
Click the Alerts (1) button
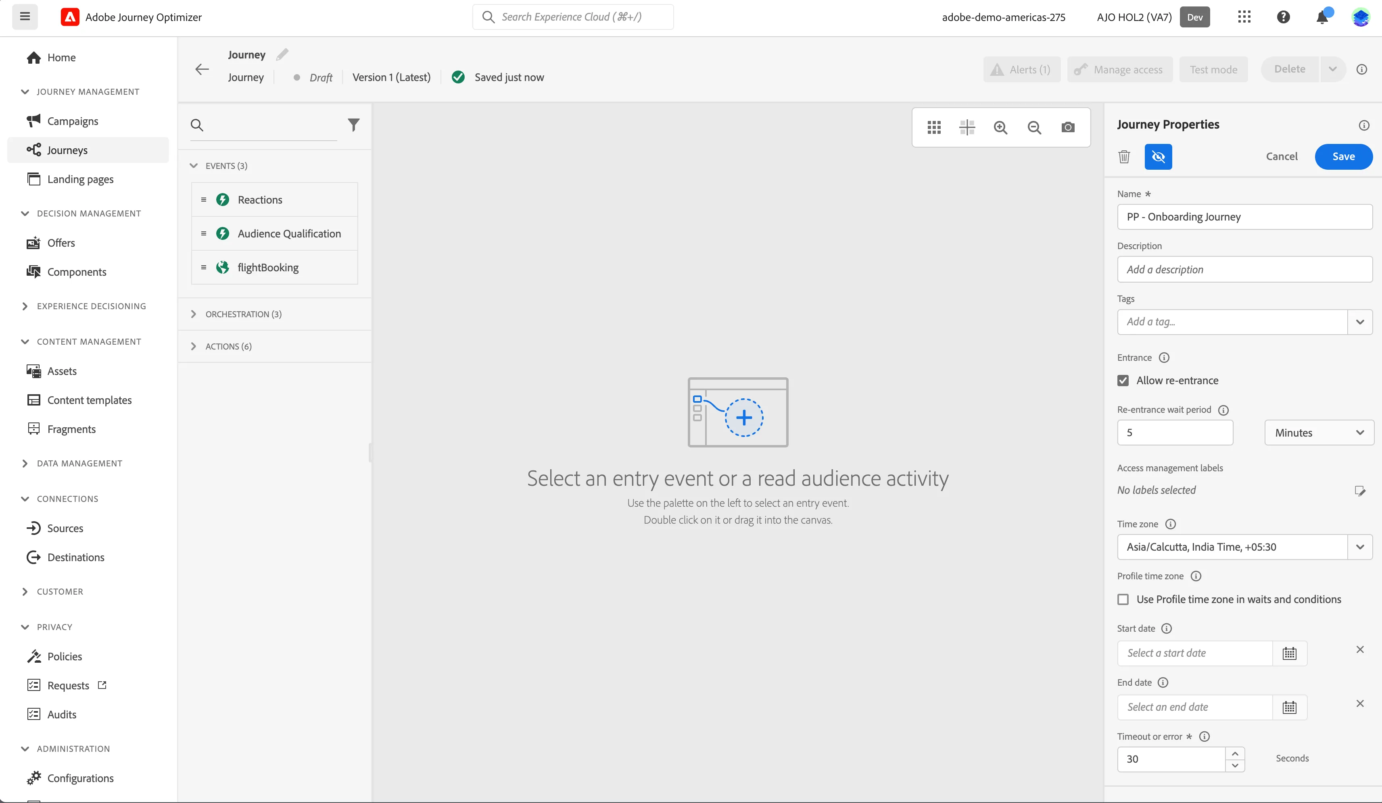pos(1021,70)
